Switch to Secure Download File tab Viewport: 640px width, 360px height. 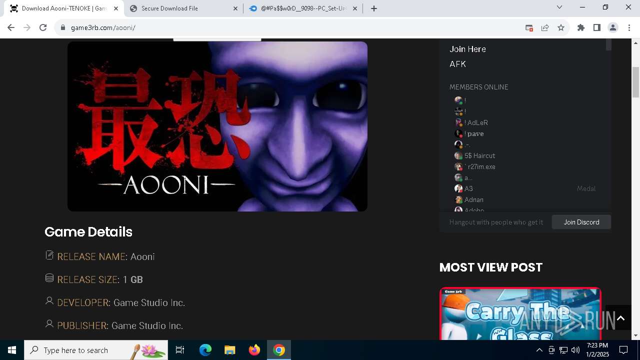click(183, 8)
